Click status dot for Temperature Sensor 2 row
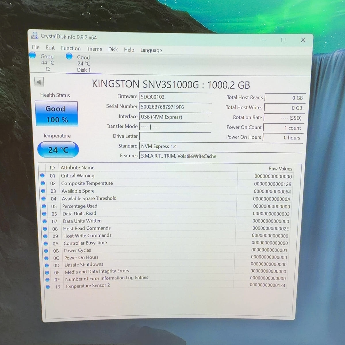Screen dimensions: 345x345 (x=48, y=287)
